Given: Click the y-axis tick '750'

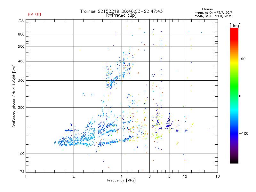Looking at the screenshot, I should pos(21,20).
